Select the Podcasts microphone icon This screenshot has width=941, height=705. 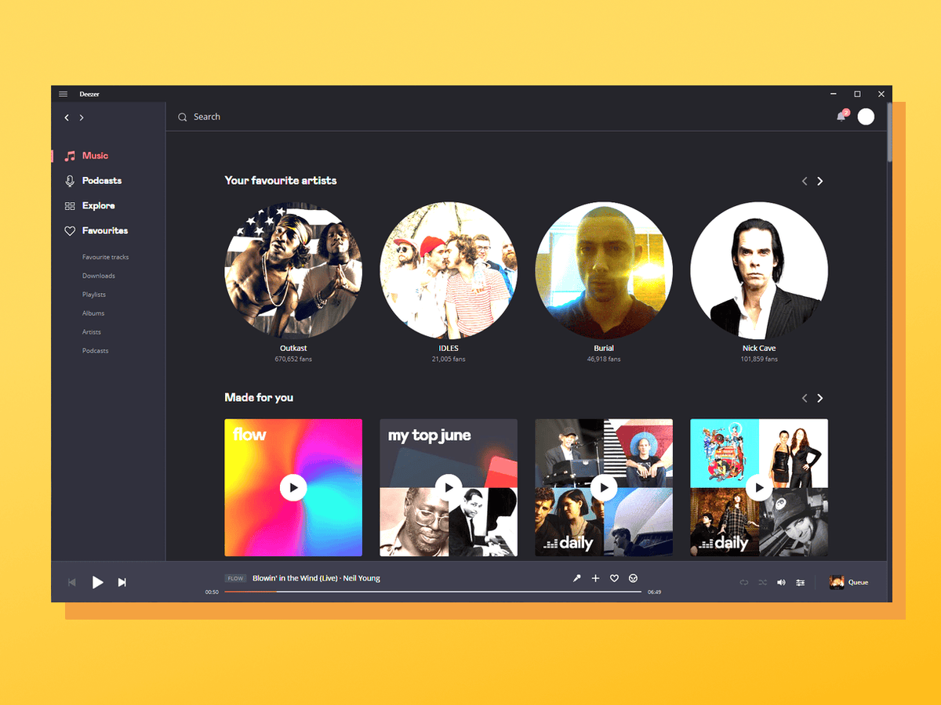click(x=71, y=180)
